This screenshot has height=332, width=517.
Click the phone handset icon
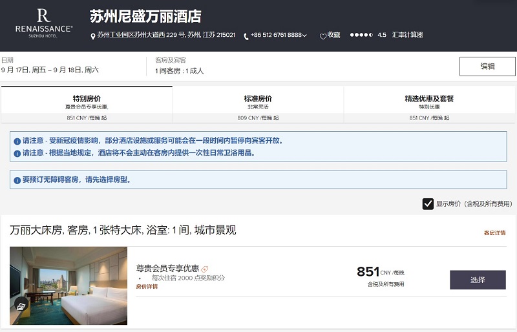pos(246,36)
